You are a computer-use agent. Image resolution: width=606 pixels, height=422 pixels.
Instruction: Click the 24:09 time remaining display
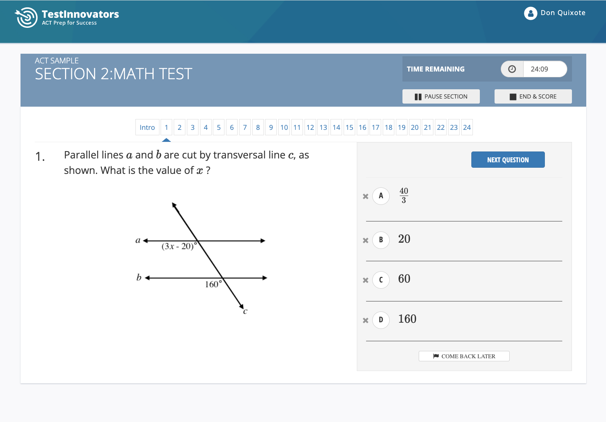(x=539, y=69)
